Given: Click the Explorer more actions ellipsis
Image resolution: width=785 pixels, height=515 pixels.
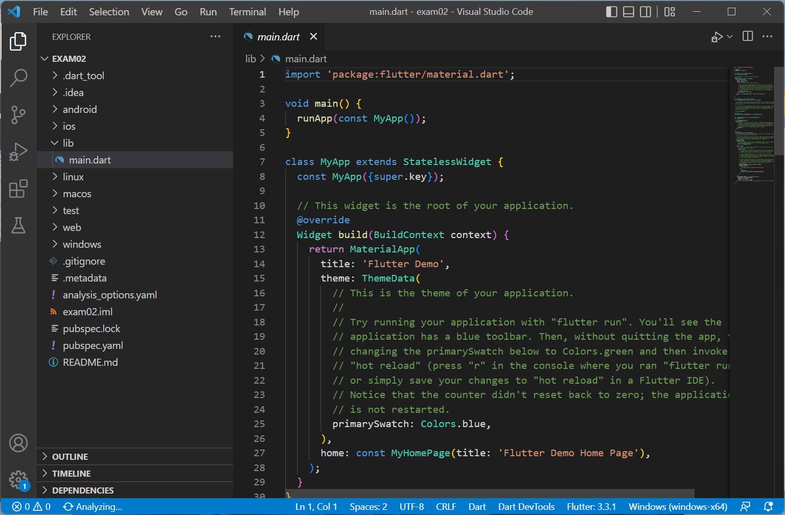Looking at the screenshot, I should pyautogui.click(x=215, y=36).
